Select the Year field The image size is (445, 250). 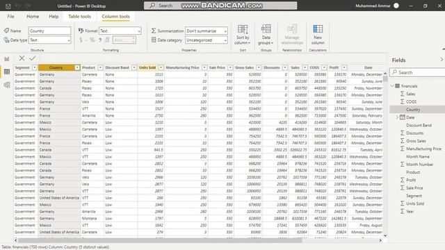pyautogui.click(x=410, y=211)
